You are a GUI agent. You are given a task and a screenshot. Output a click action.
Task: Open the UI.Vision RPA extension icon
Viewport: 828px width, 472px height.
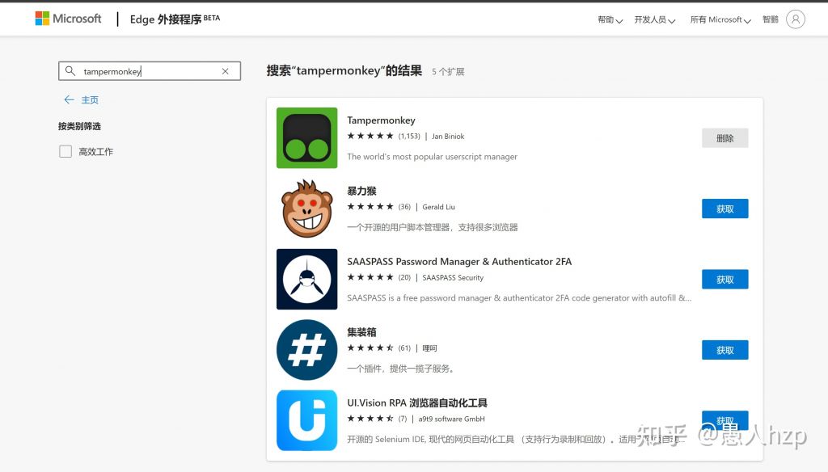[x=306, y=420]
